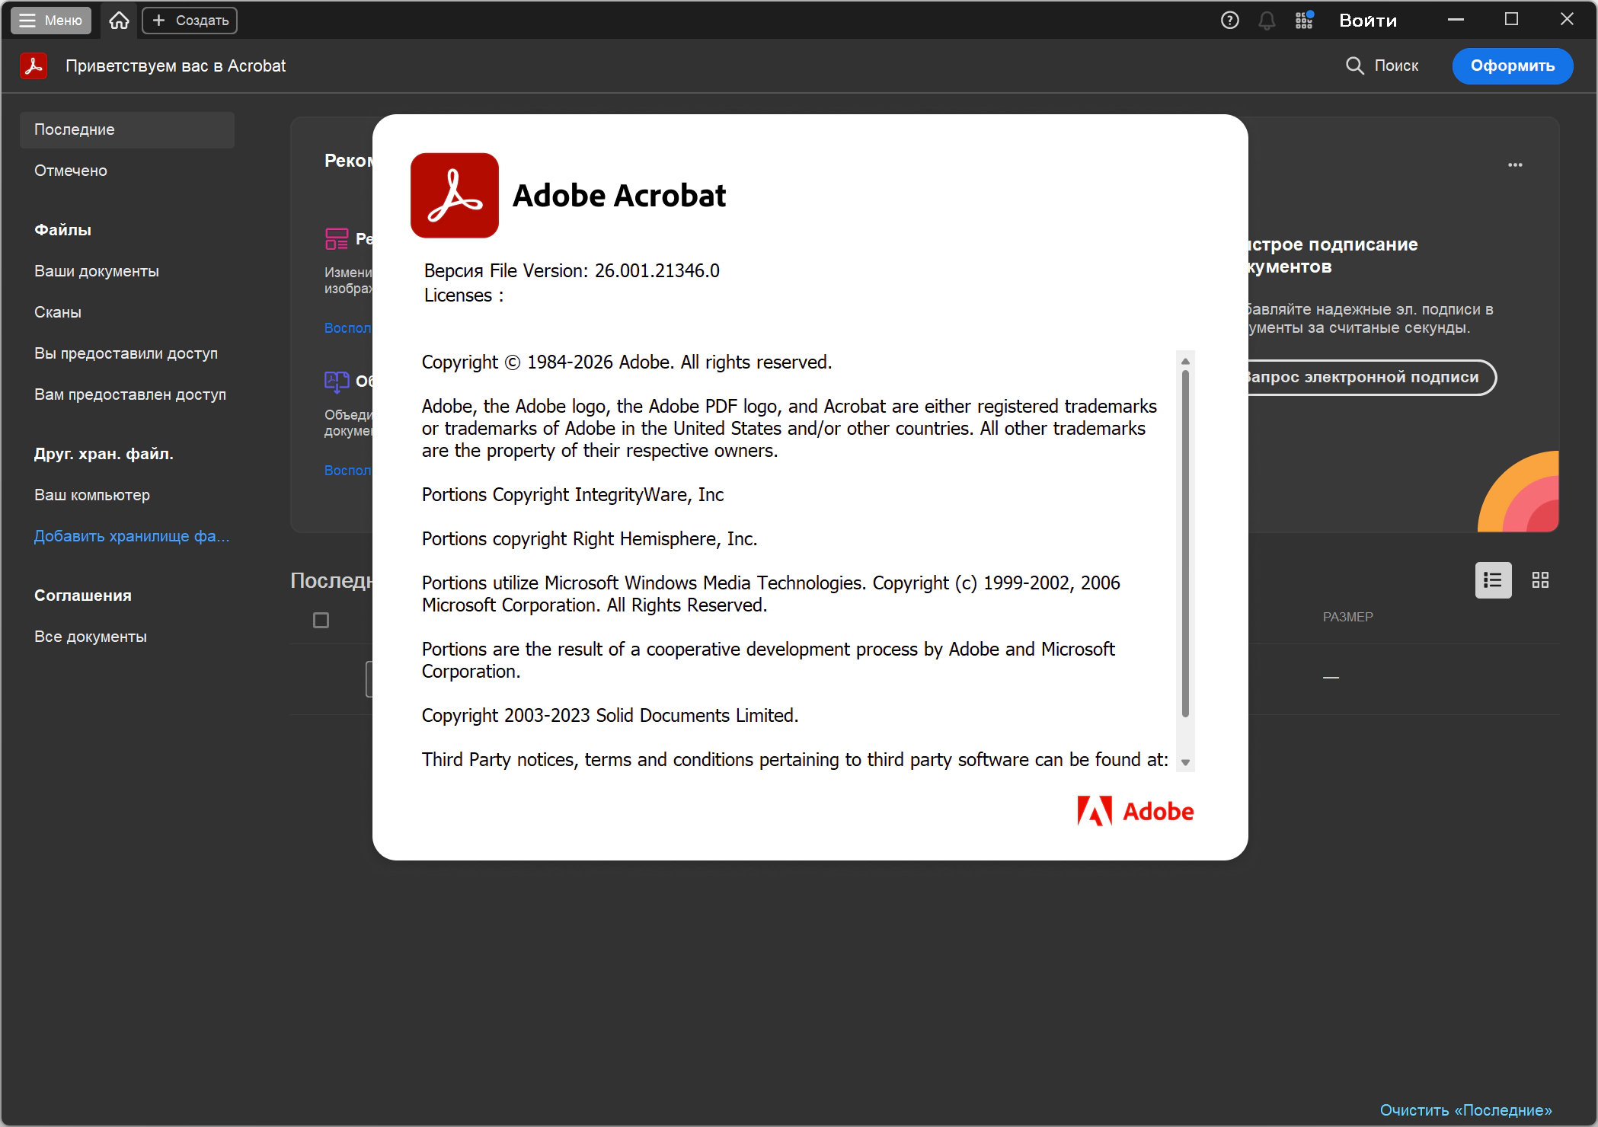Click the Добавить хранилище link
The width and height of the screenshot is (1598, 1127).
pos(132,536)
